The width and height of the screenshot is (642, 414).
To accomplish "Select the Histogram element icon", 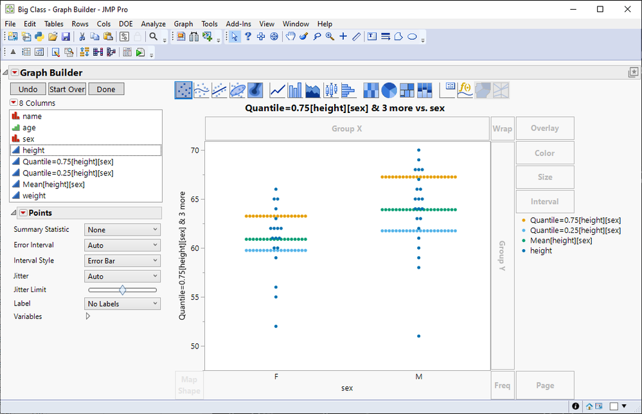I will 348,90.
